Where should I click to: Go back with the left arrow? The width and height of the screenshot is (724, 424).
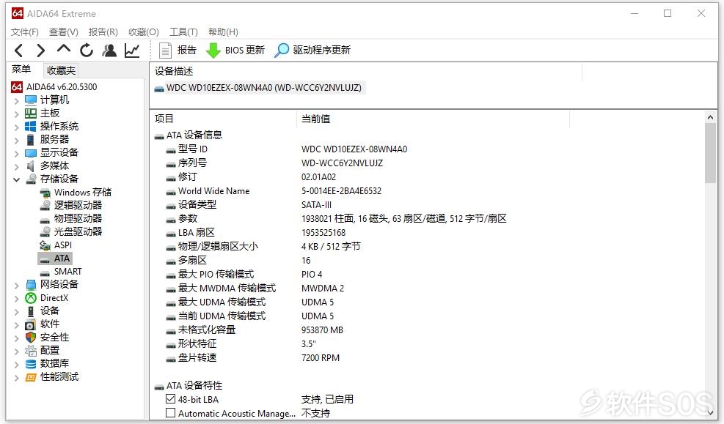[19, 51]
